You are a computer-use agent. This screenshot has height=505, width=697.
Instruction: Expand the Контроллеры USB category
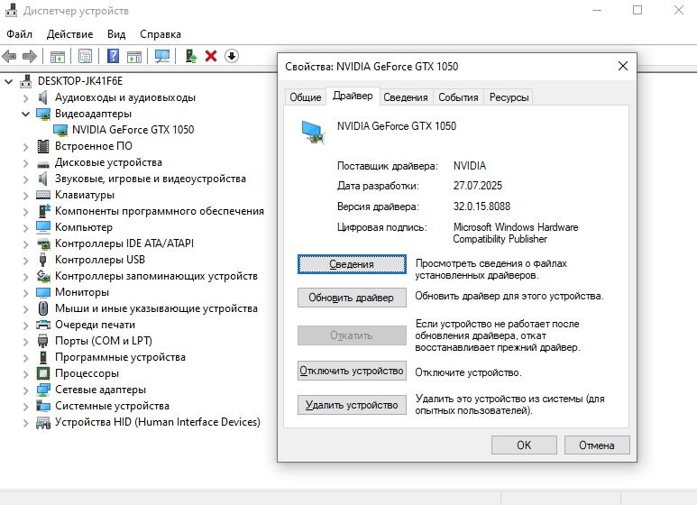(x=26, y=261)
